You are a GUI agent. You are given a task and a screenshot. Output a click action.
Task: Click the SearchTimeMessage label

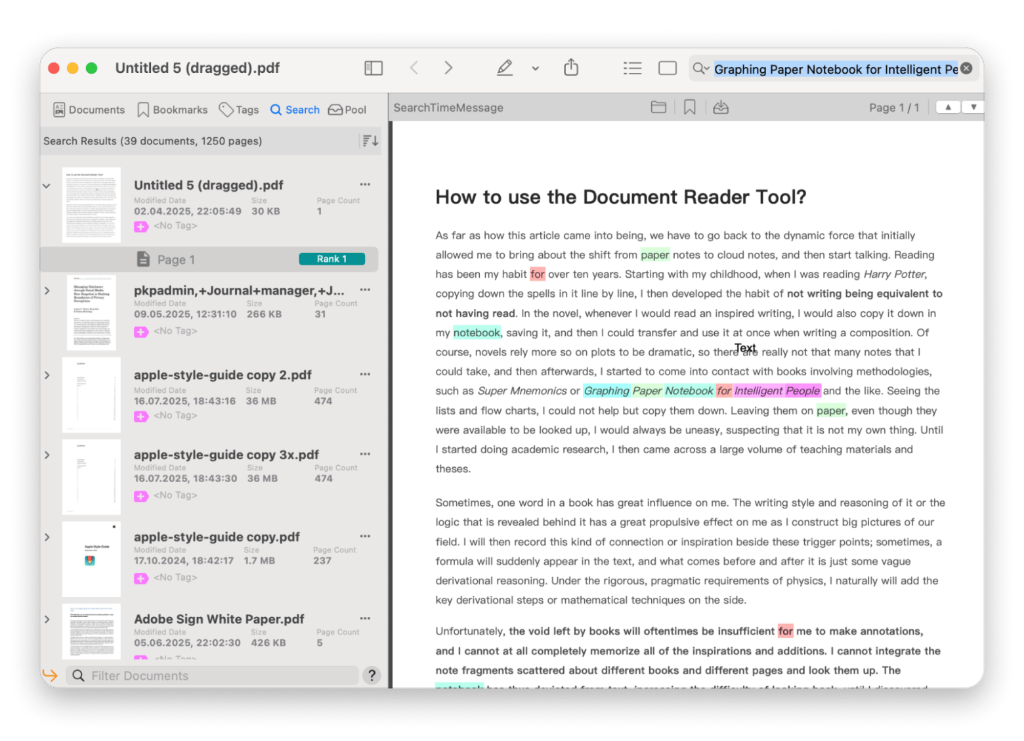click(x=448, y=108)
